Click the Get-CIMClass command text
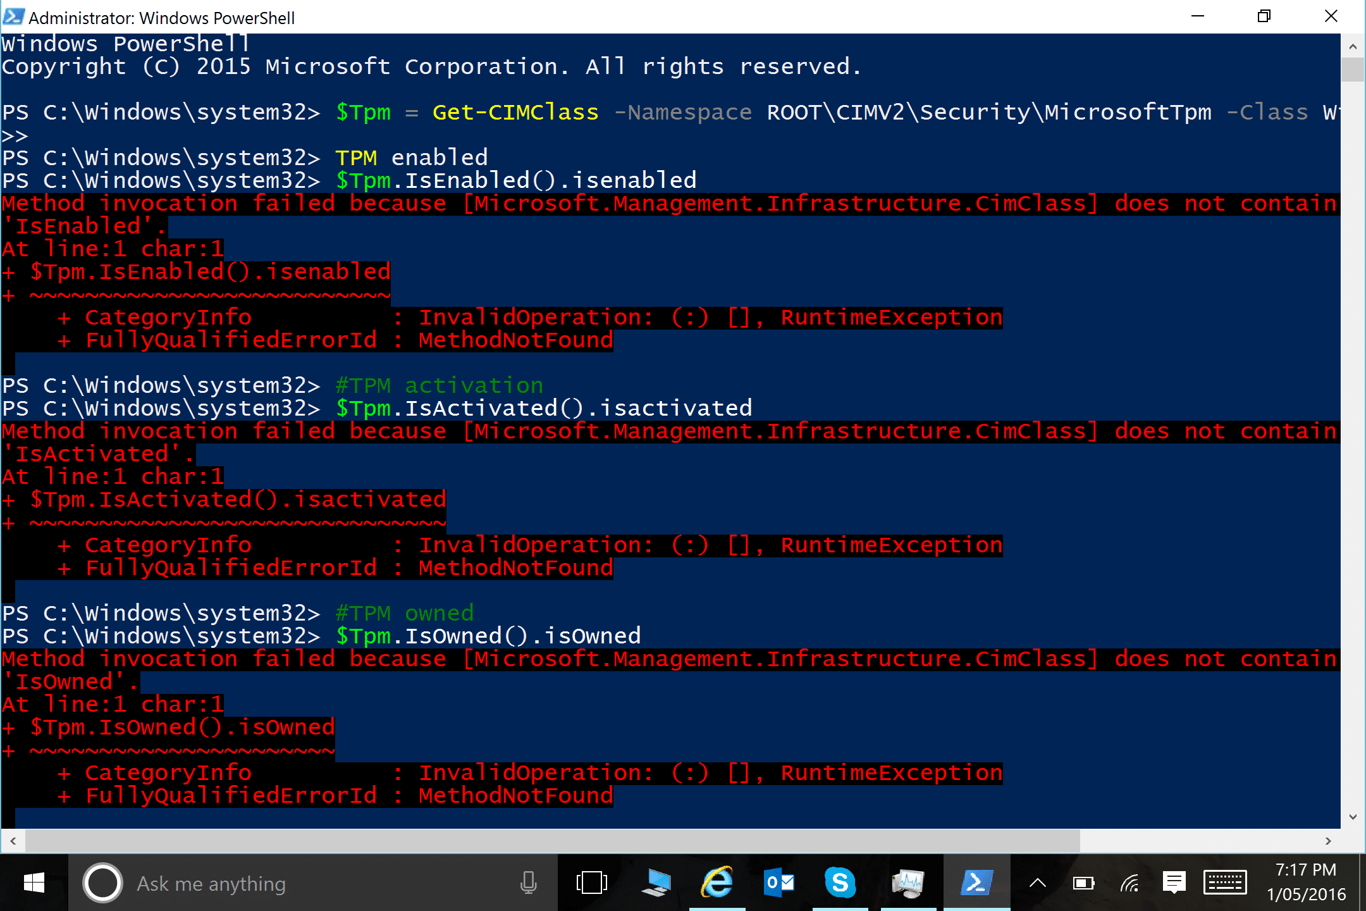1366x911 pixels. 515,113
